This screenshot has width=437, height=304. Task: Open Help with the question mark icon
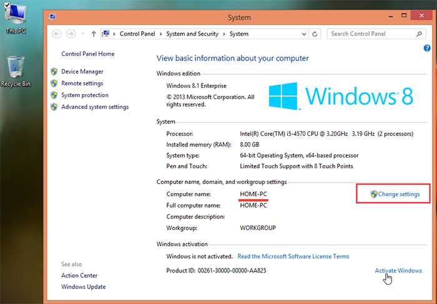point(426,48)
